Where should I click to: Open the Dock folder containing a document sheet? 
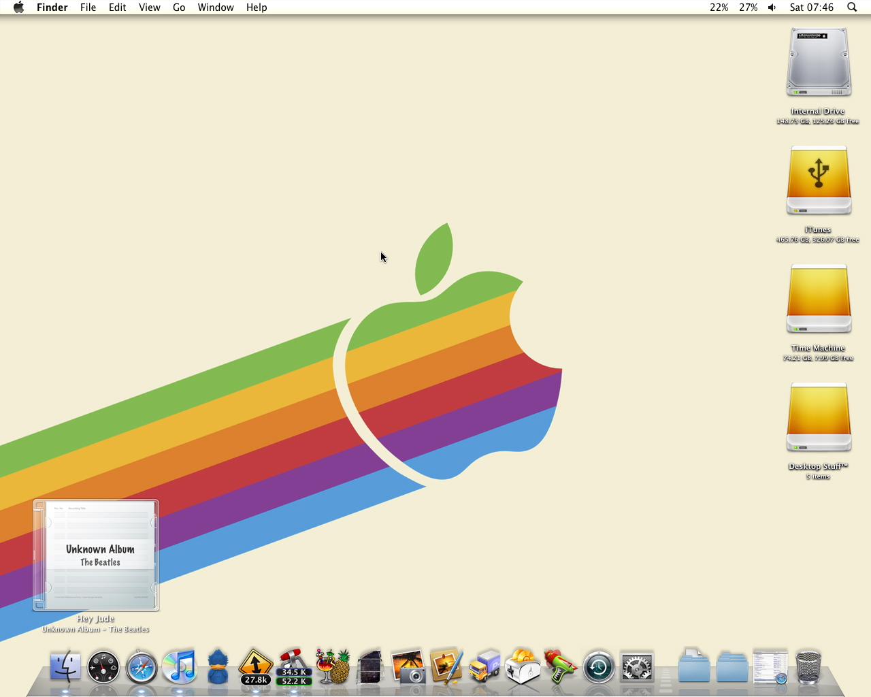click(694, 665)
